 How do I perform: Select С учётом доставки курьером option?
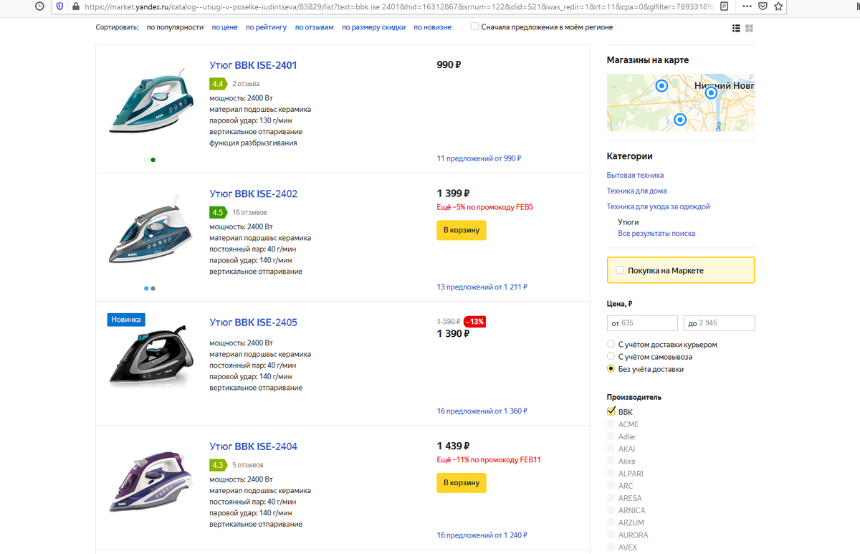[611, 344]
